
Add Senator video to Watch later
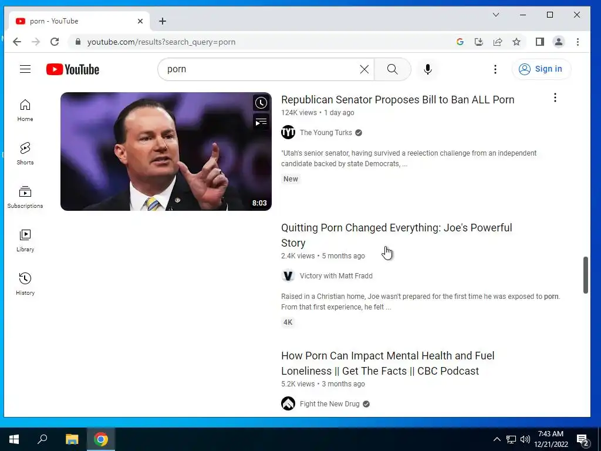tap(261, 103)
